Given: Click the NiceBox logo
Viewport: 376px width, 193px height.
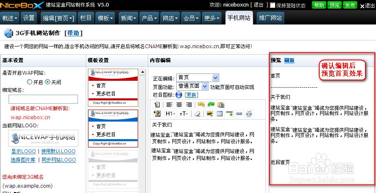Looking at the screenshot, I should [x=22, y=5].
